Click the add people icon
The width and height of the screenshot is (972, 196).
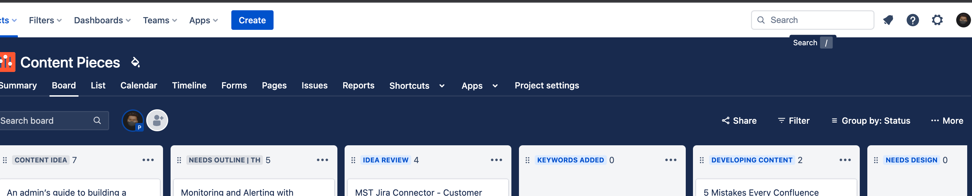[157, 121]
